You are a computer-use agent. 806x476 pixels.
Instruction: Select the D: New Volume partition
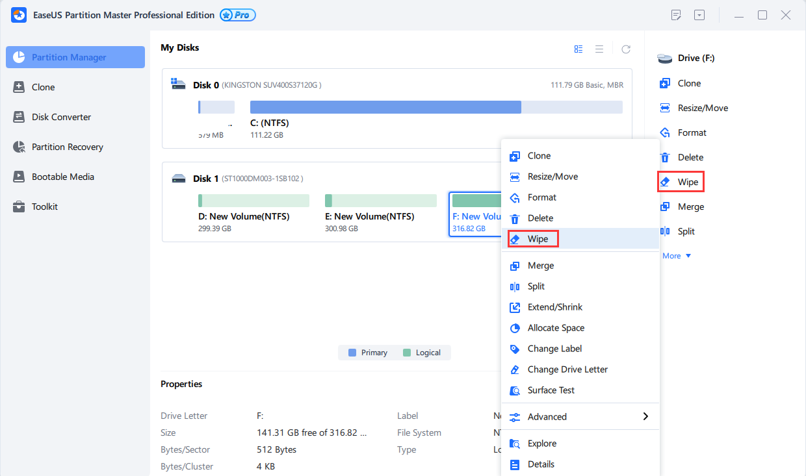253,211
